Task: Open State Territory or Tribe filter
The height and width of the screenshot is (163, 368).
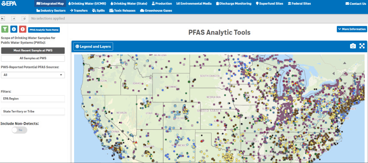Action: 33,112
